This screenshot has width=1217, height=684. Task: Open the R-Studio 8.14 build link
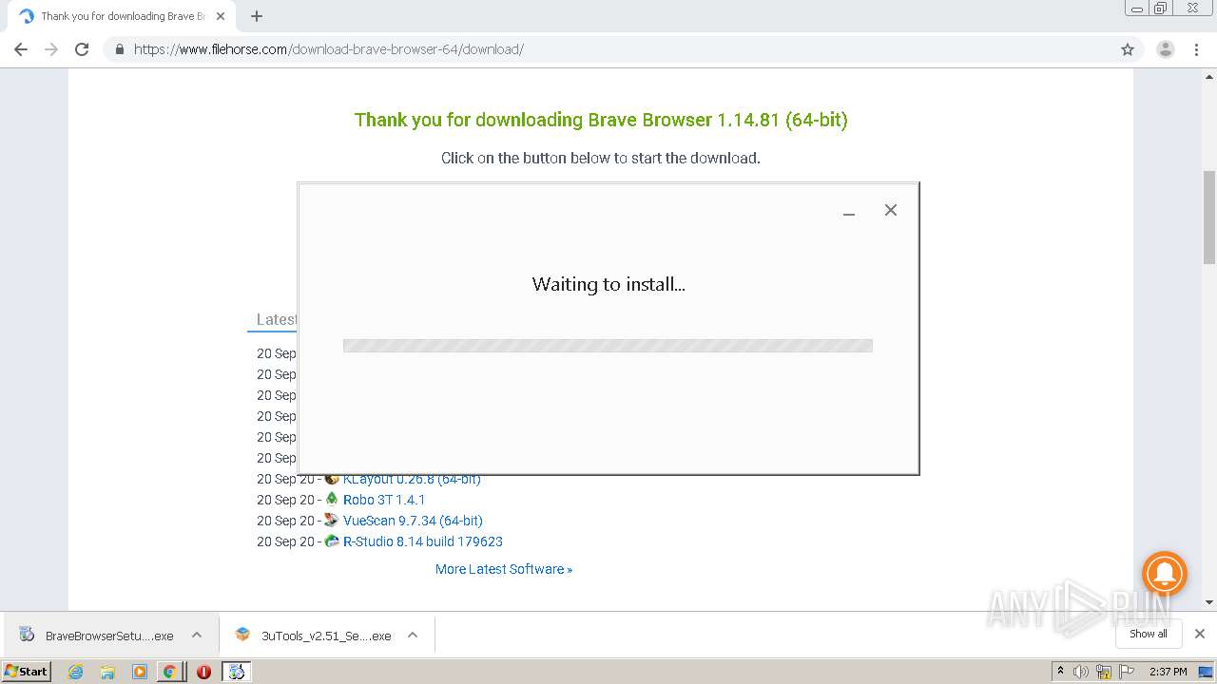click(423, 541)
